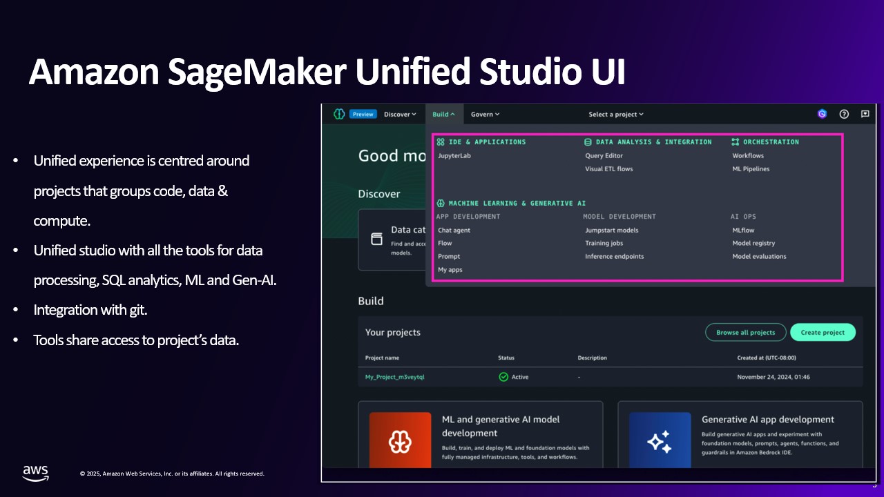The height and width of the screenshot is (497, 884).
Task: Click the IDE & Applications section heading
Action: pos(487,142)
